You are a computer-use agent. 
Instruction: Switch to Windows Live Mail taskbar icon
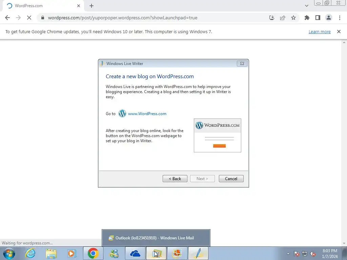(x=156, y=253)
